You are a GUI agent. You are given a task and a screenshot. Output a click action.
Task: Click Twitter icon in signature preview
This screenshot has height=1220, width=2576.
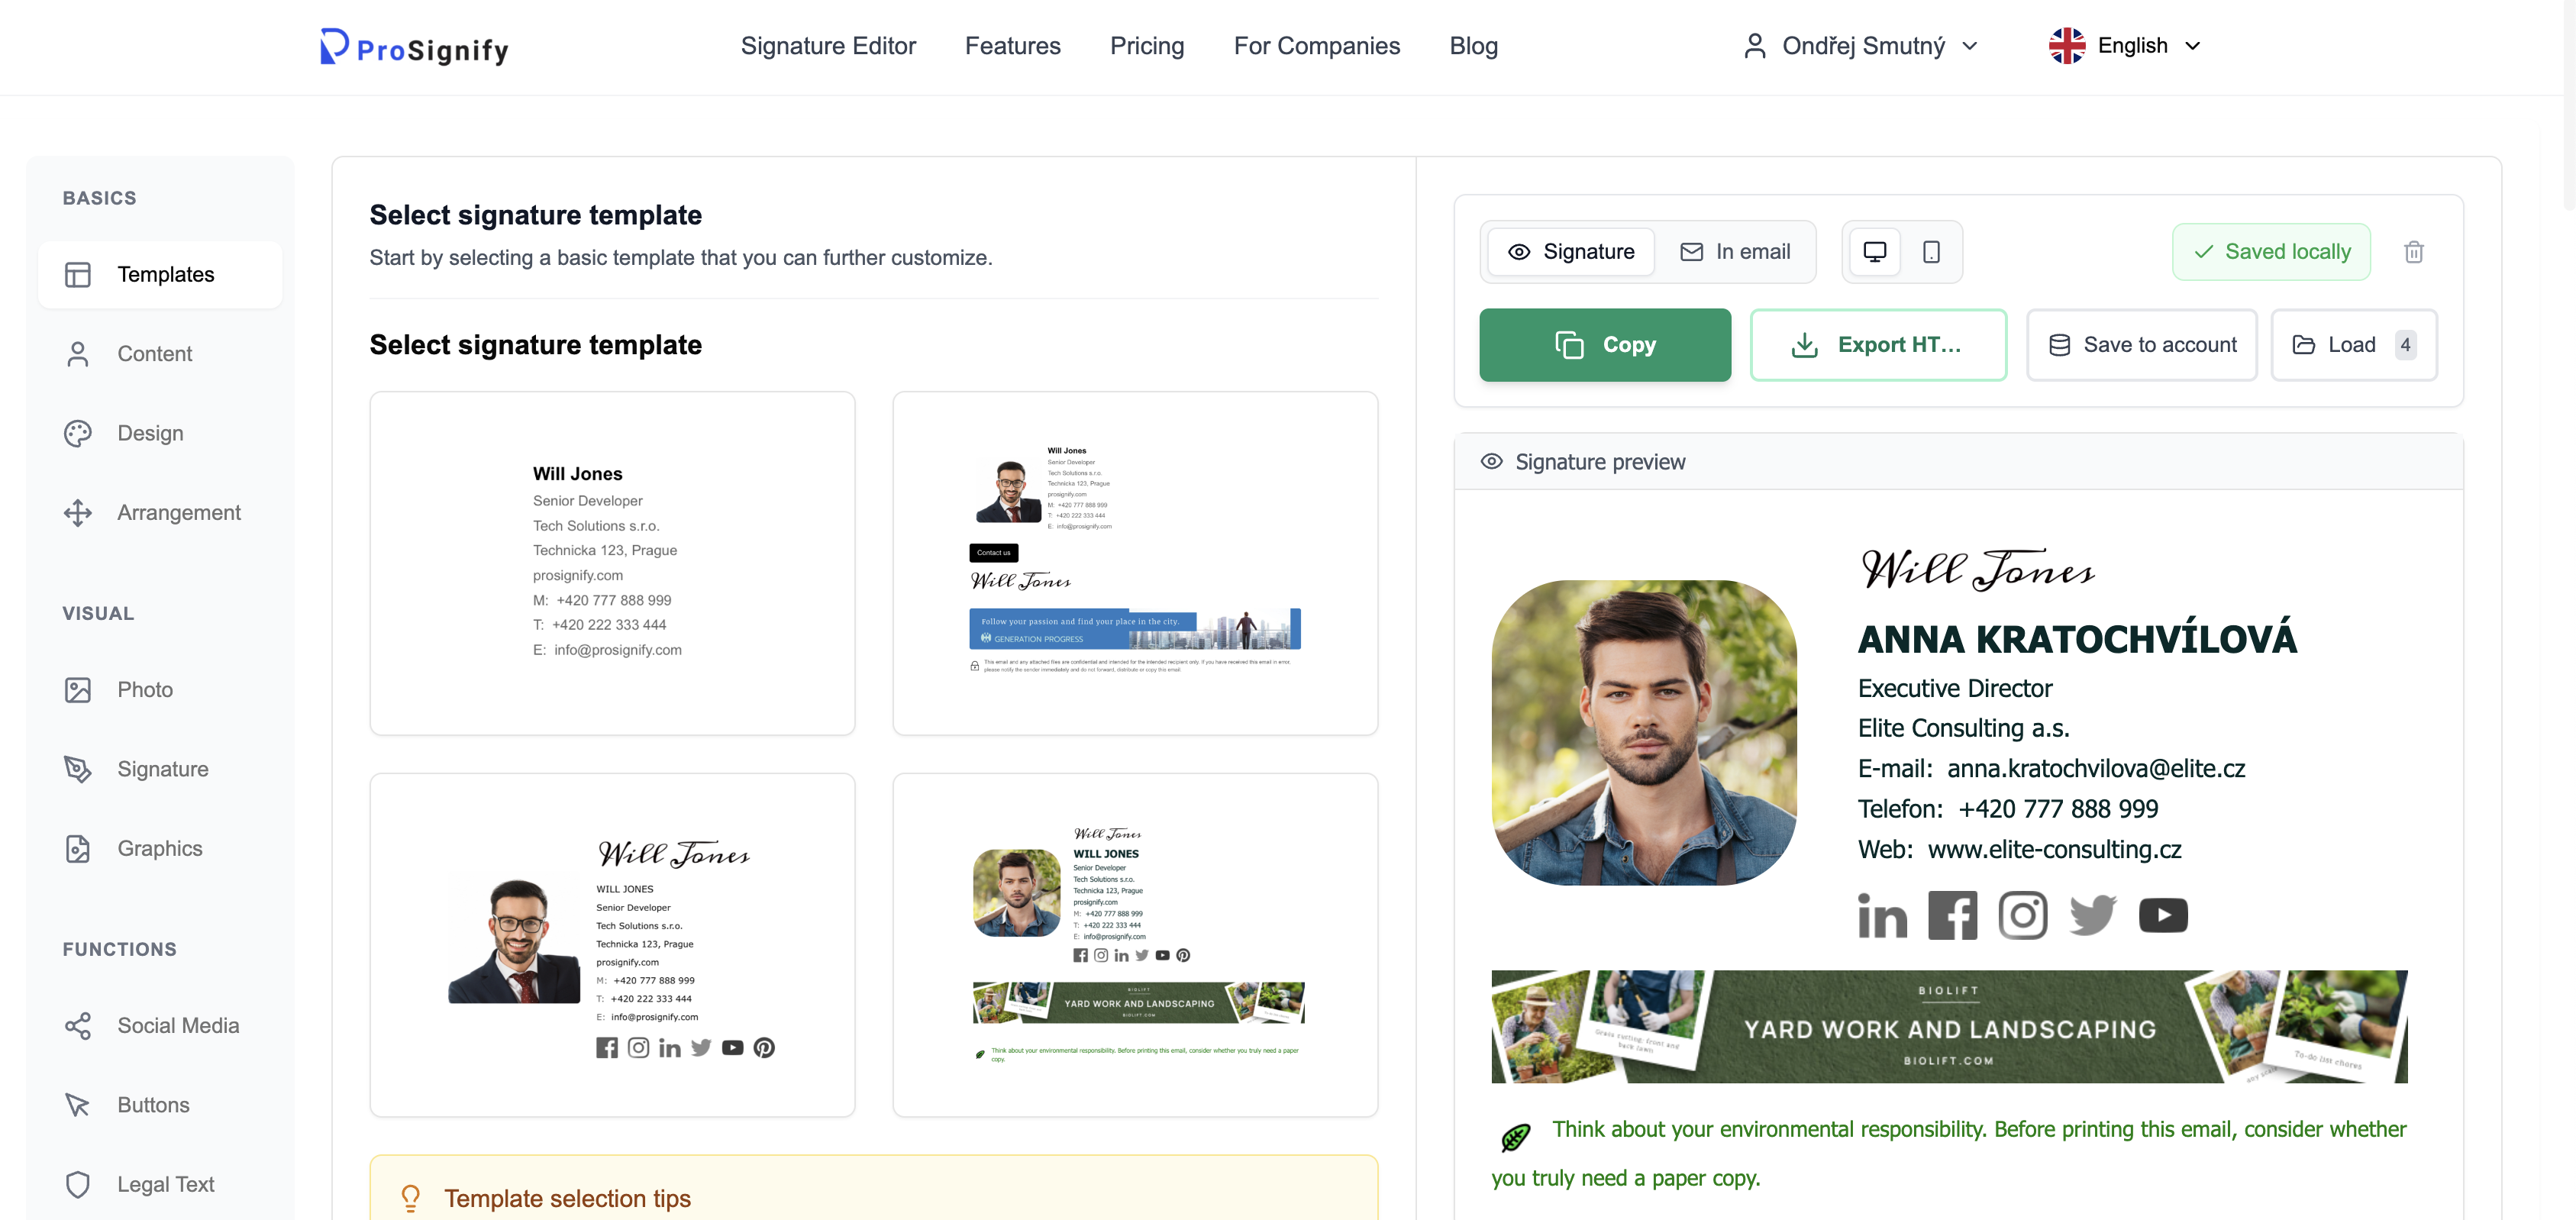click(2092, 915)
